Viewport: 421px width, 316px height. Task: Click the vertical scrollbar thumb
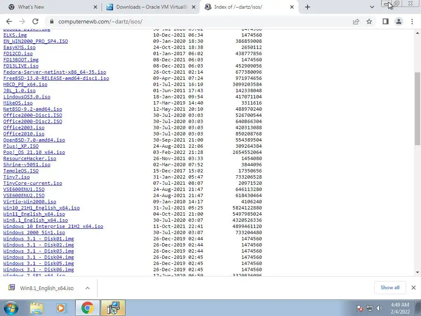pyautogui.click(x=417, y=109)
